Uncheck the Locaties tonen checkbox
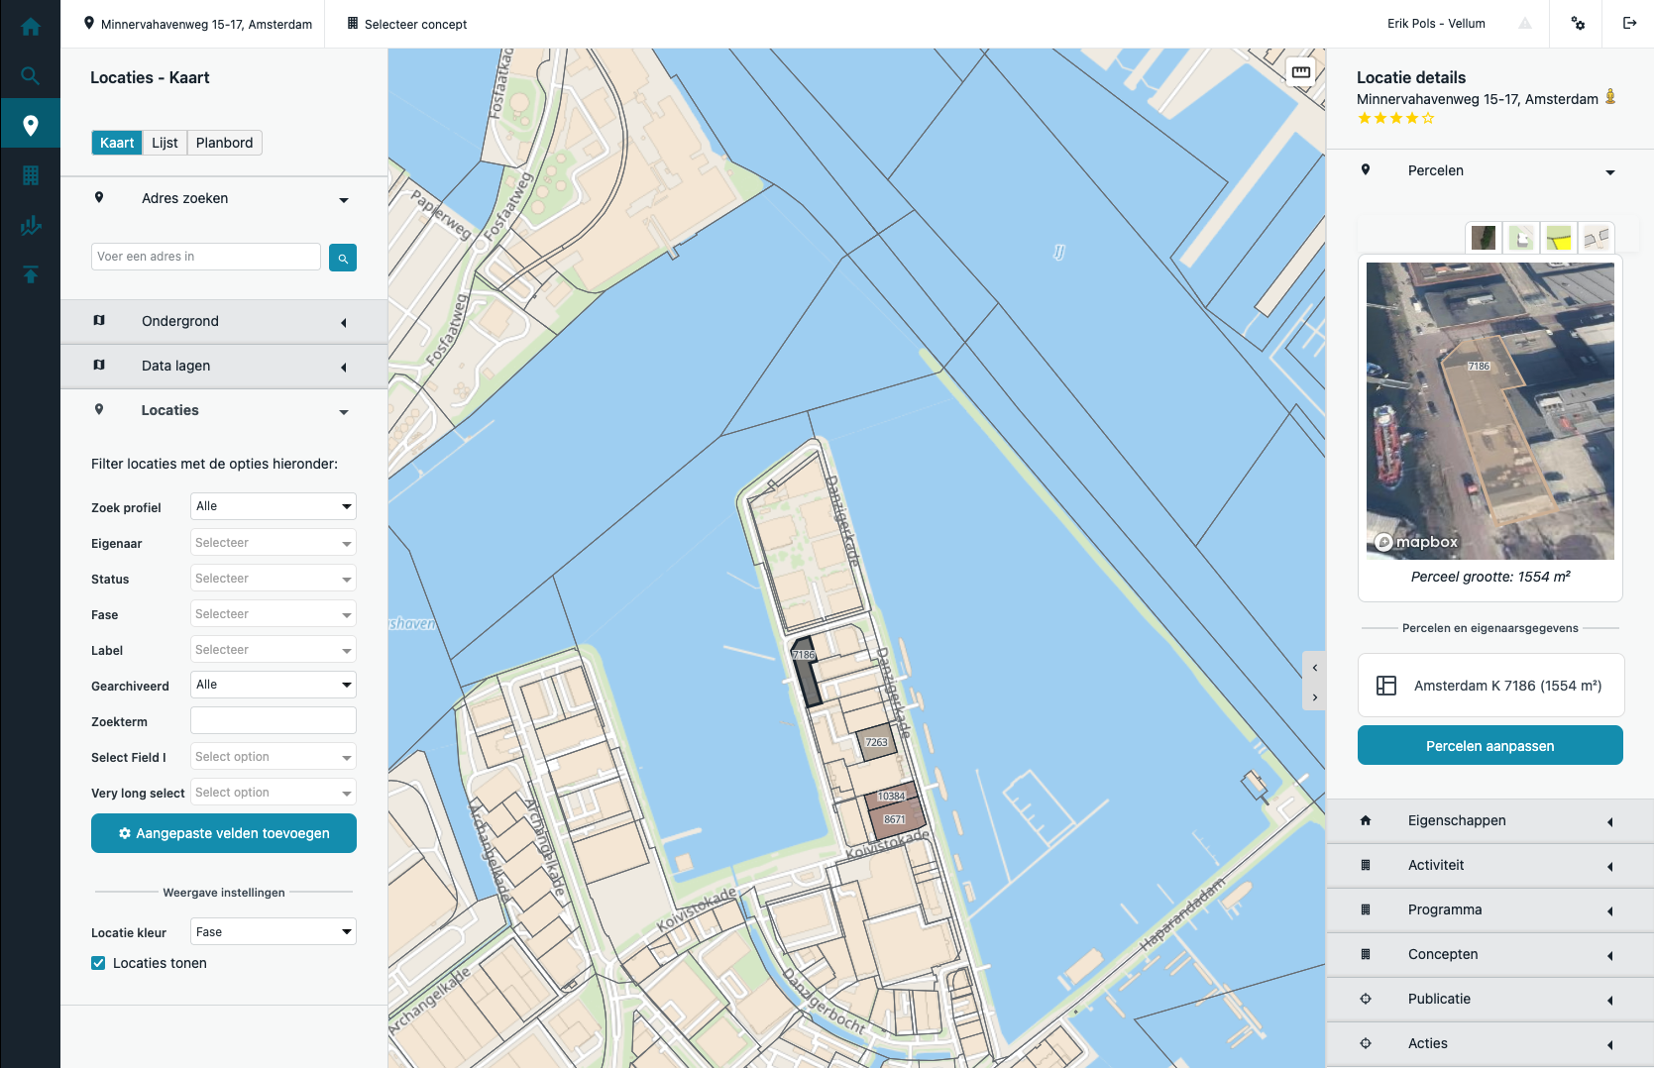 click(x=98, y=962)
